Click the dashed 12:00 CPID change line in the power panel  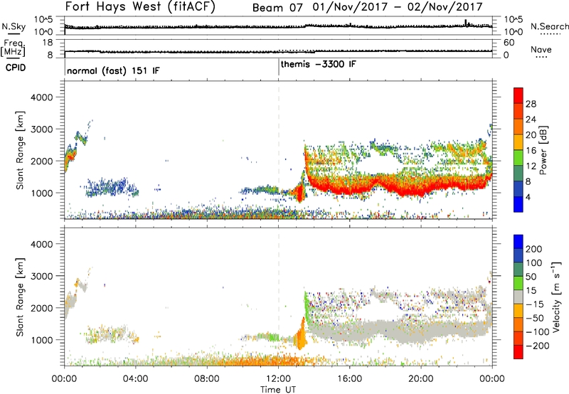279,149
